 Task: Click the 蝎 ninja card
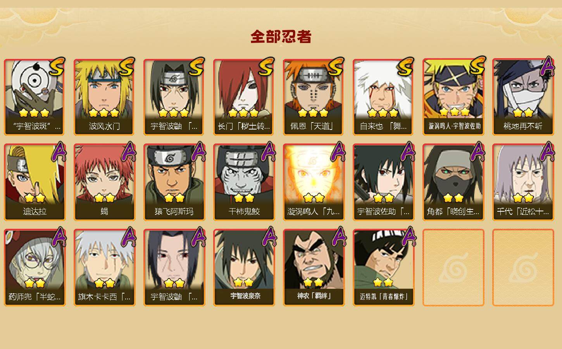(105, 182)
